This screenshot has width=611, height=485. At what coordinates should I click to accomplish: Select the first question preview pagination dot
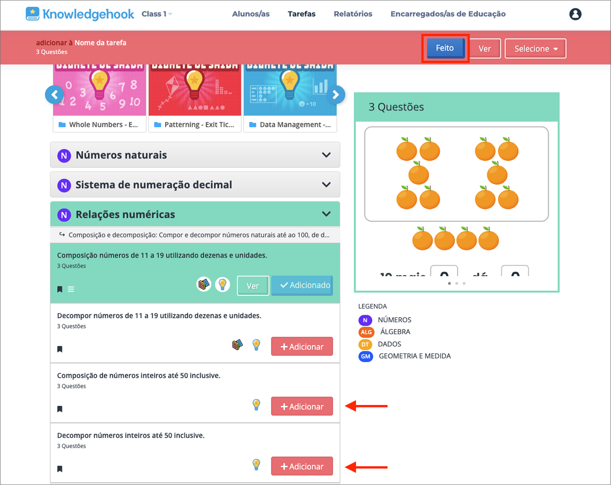point(449,283)
